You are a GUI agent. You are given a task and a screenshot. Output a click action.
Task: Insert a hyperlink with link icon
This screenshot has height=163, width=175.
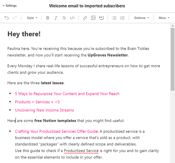pos(85,18)
